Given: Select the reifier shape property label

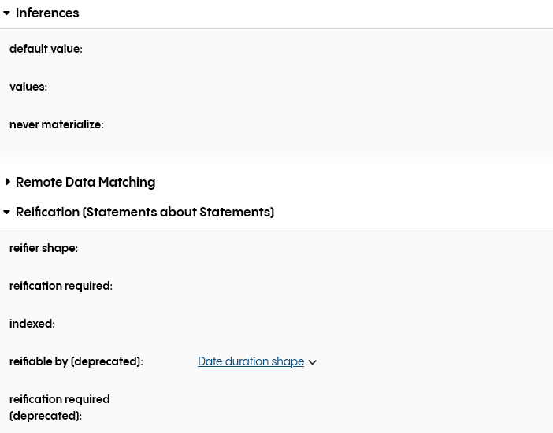Looking at the screenshot, I should (x=43, y=248).
